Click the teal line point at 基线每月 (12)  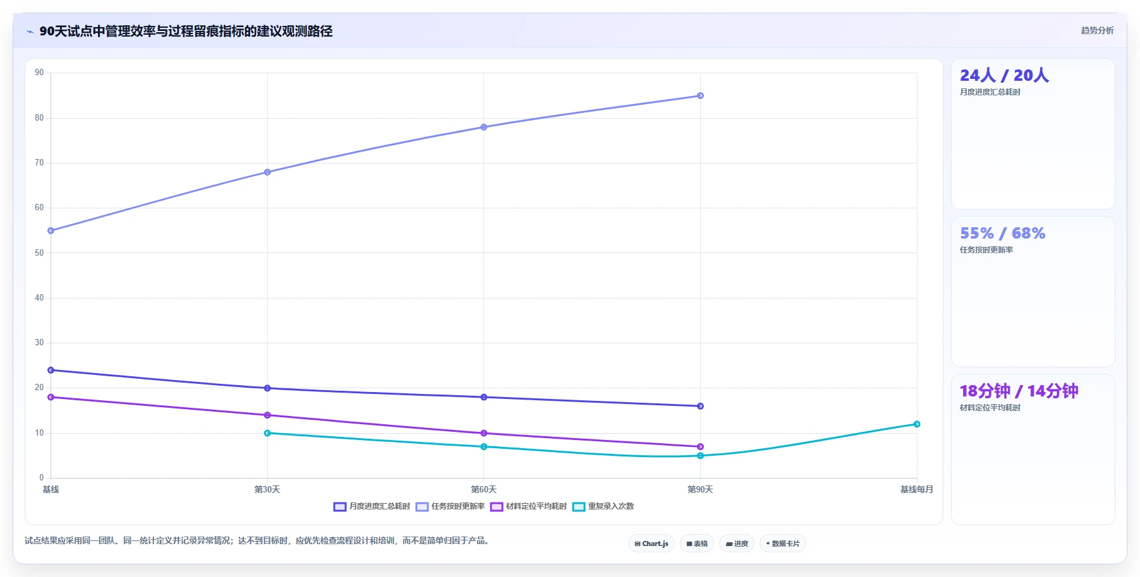917,424
